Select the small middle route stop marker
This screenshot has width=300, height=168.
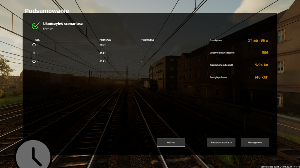click(34, 53)
